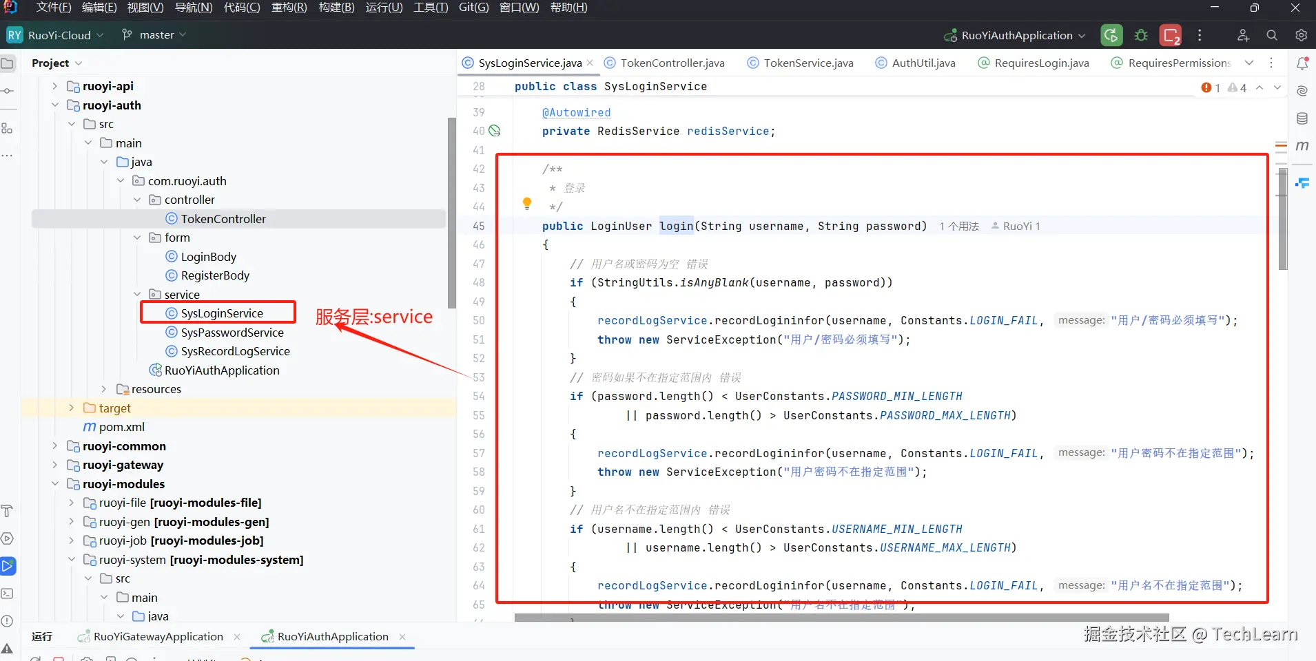Click the editor vertical scrollbar thumb

click(1282, 219)
